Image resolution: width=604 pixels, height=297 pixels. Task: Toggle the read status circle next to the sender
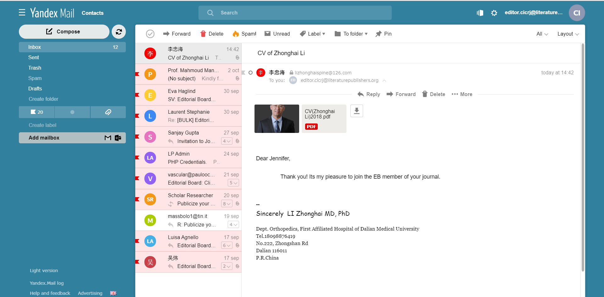click(x=250, y=73)
